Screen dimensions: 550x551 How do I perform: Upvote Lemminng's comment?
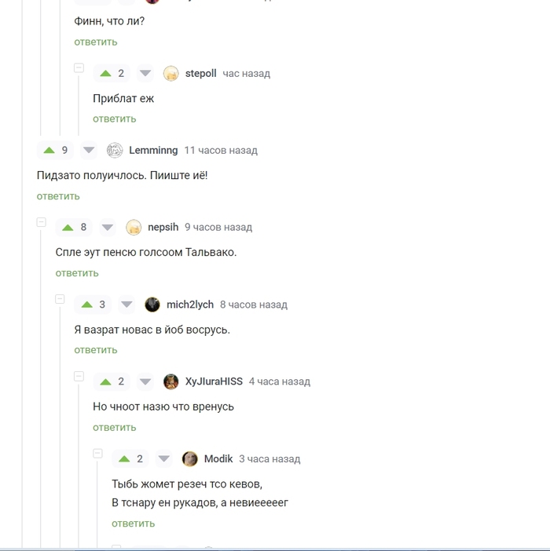click(49, 151)
